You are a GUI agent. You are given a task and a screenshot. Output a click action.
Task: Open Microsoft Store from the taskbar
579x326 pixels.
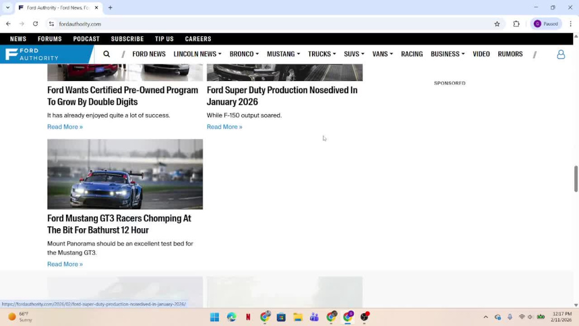[281, 317]
